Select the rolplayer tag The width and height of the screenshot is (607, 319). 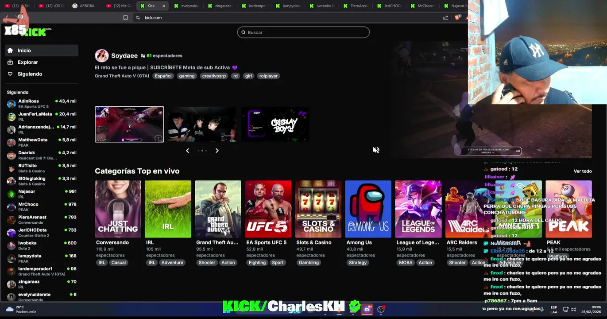[x=268, y=76]
